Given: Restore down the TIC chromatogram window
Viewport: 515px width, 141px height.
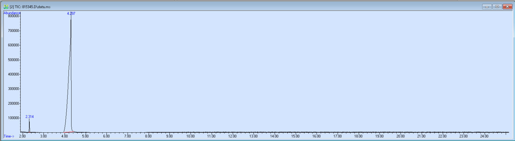Looking at the screenshot, I should tap(497, 6).
